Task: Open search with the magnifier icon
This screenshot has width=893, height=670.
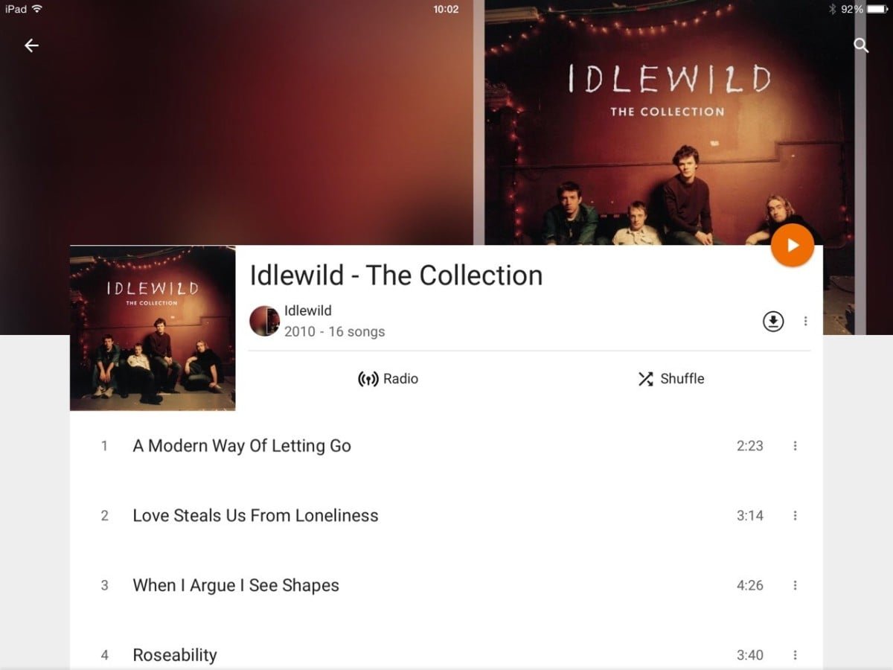Action: [861, 45]
